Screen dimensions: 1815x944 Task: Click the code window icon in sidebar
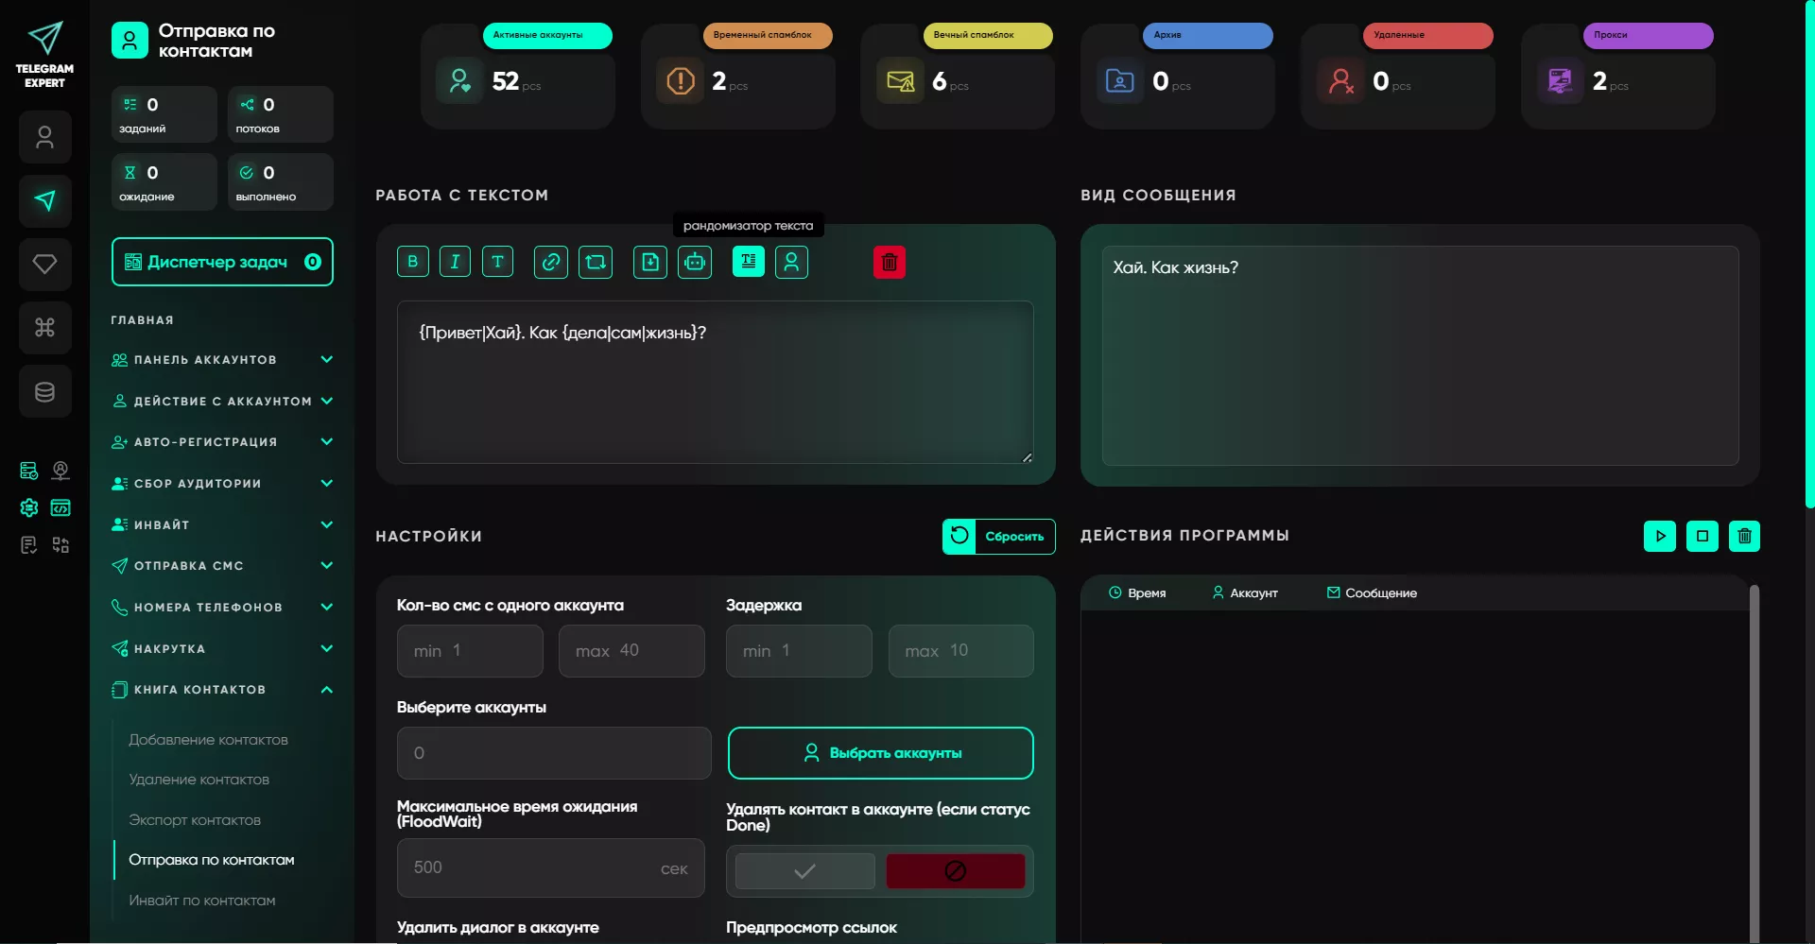pos(60,507)
